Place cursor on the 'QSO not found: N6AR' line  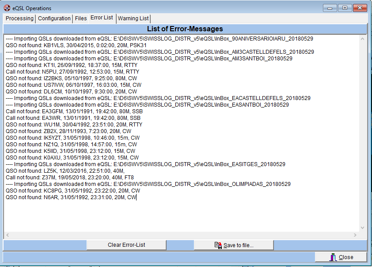71,197
